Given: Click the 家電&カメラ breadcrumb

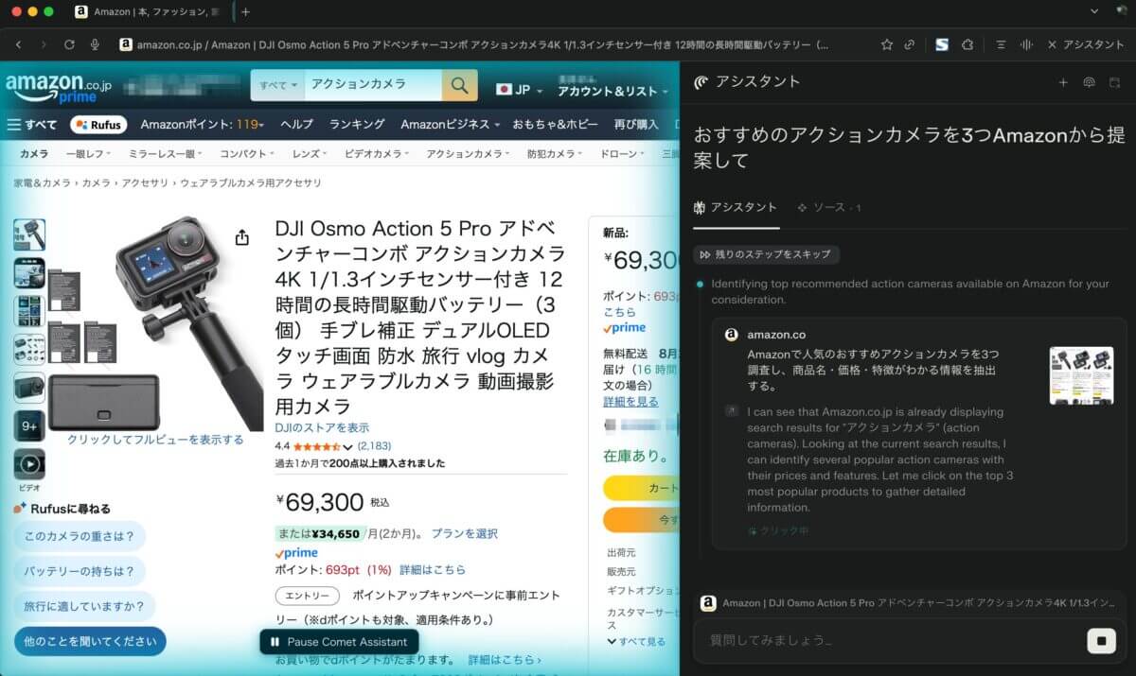Looking at the screenshot, I should pos(41,182).
